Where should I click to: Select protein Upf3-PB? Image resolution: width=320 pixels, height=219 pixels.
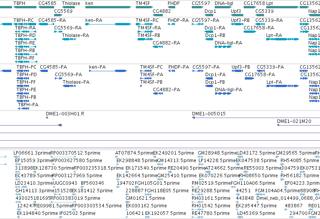coord(241,67)
